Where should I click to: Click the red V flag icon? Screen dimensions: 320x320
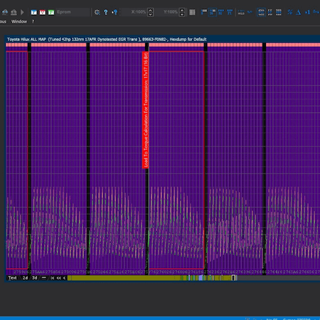tap(43, 12)
